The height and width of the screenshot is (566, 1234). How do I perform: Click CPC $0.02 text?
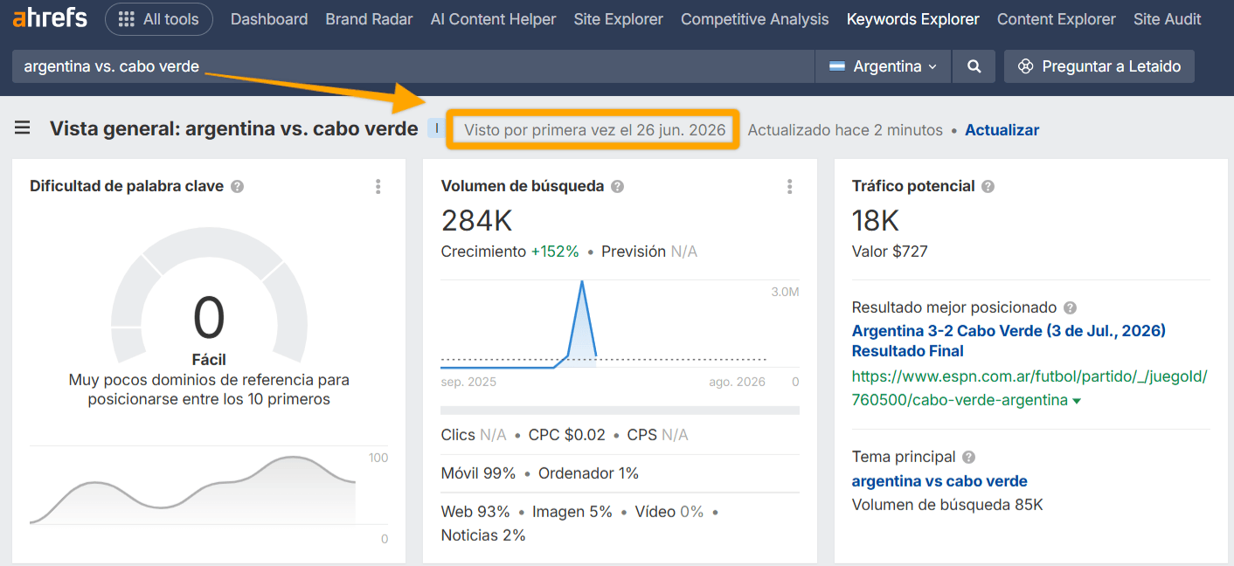point(566,435)
